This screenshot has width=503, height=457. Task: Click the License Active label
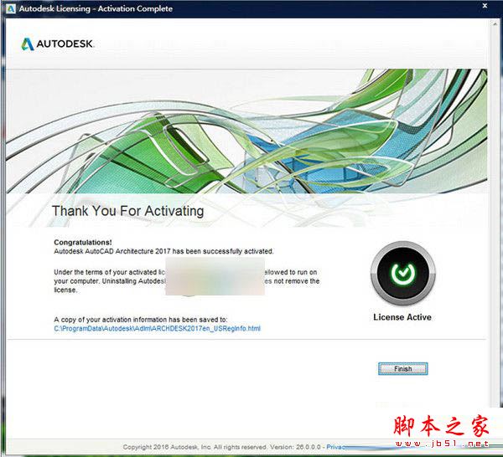402,317
